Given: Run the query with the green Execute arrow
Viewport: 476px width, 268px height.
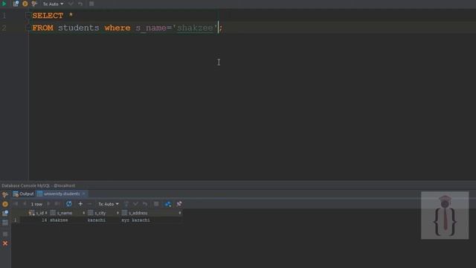Looking at the screenshot, I should (x=4, y=4).
